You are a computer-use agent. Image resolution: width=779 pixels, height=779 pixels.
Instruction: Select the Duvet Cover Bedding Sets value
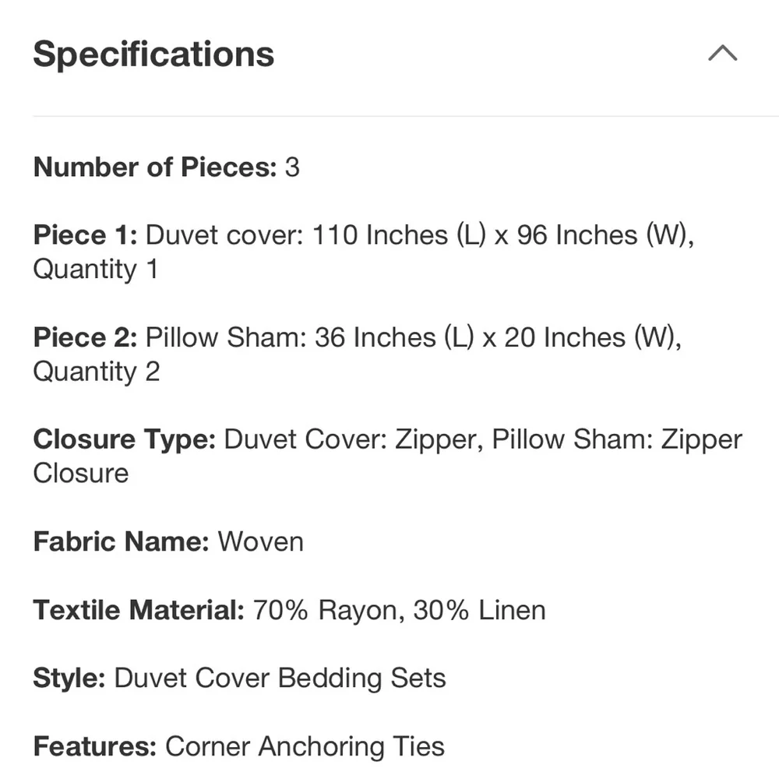pos(280,679)
